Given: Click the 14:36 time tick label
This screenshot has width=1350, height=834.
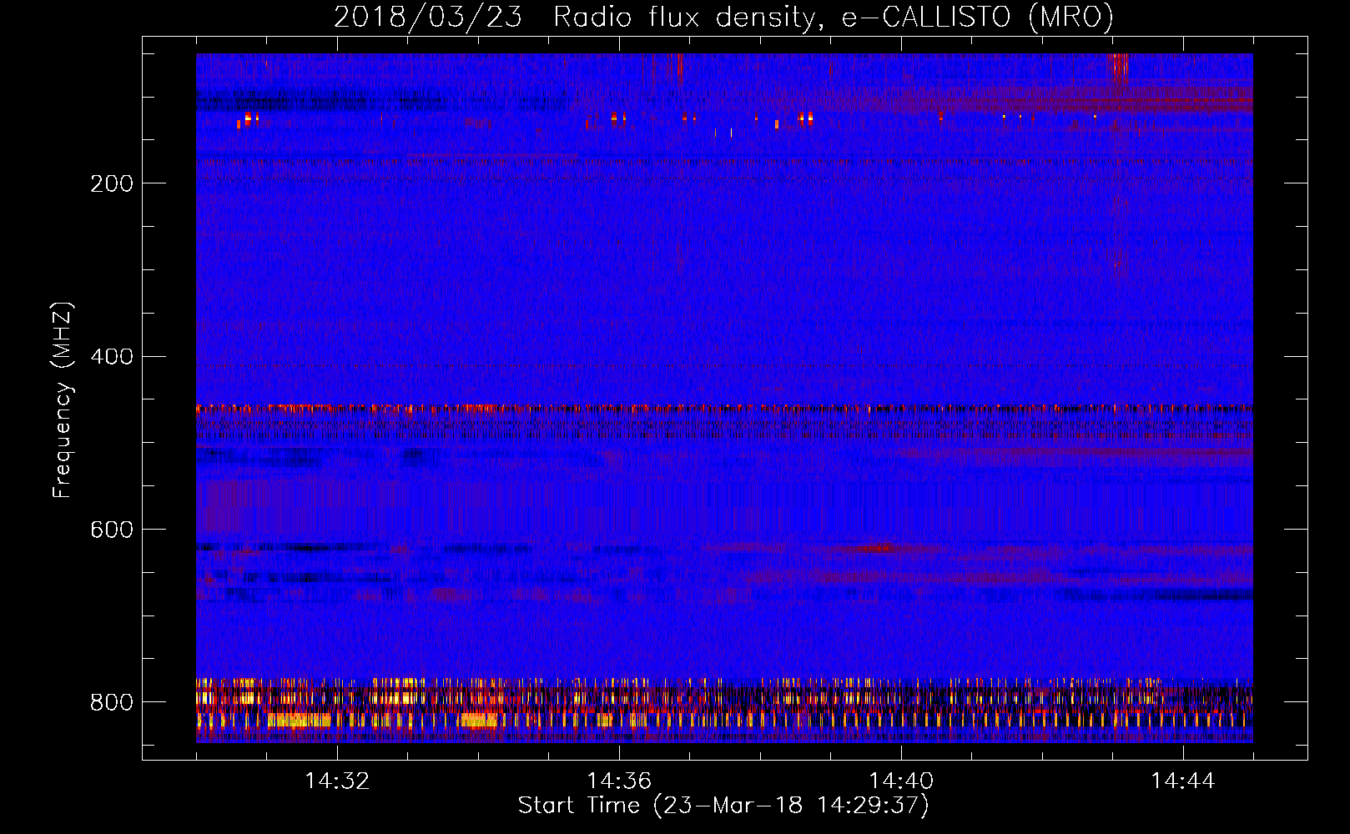Looking at the screenshot, I should click(619, 781).
